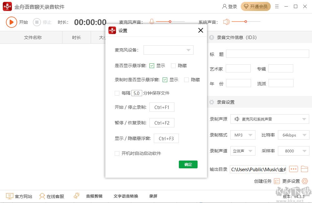The height and width of the screenshot is (203, 312).
Task: Click the 在线客服 customer service icon
Action: coord(42,196)
